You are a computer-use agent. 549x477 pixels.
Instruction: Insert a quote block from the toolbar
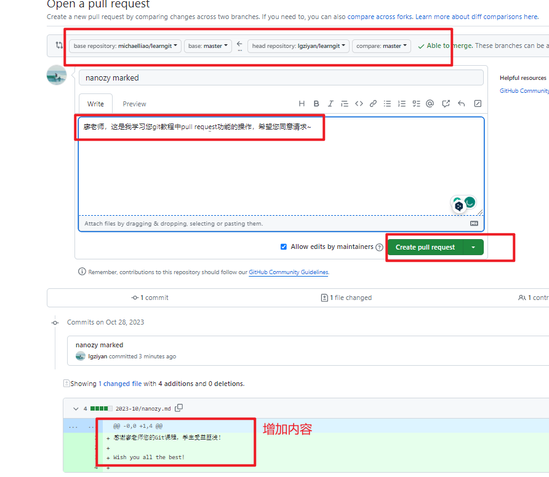(x=345, y=103)
